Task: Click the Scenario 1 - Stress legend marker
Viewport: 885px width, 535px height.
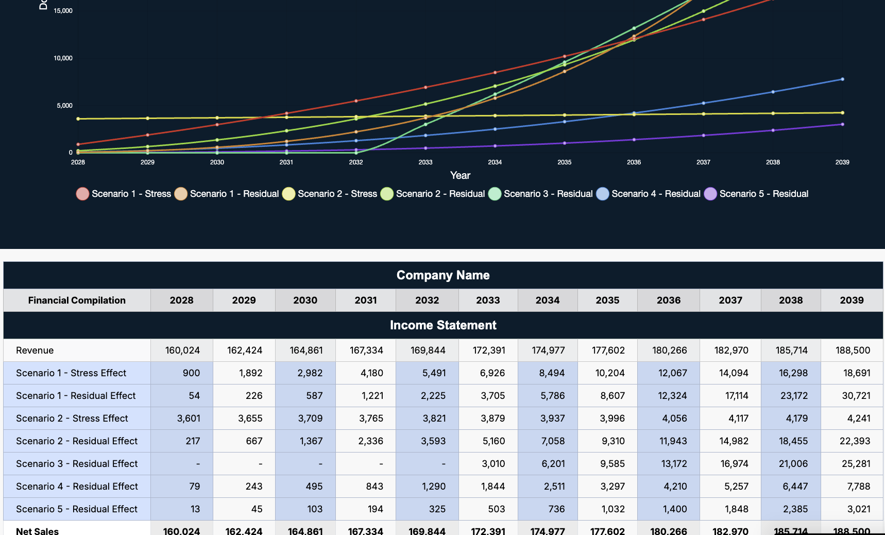Action: click(82, 194)
